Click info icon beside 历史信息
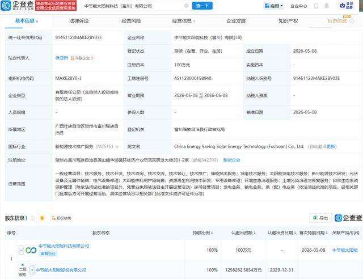 [352, 21]
